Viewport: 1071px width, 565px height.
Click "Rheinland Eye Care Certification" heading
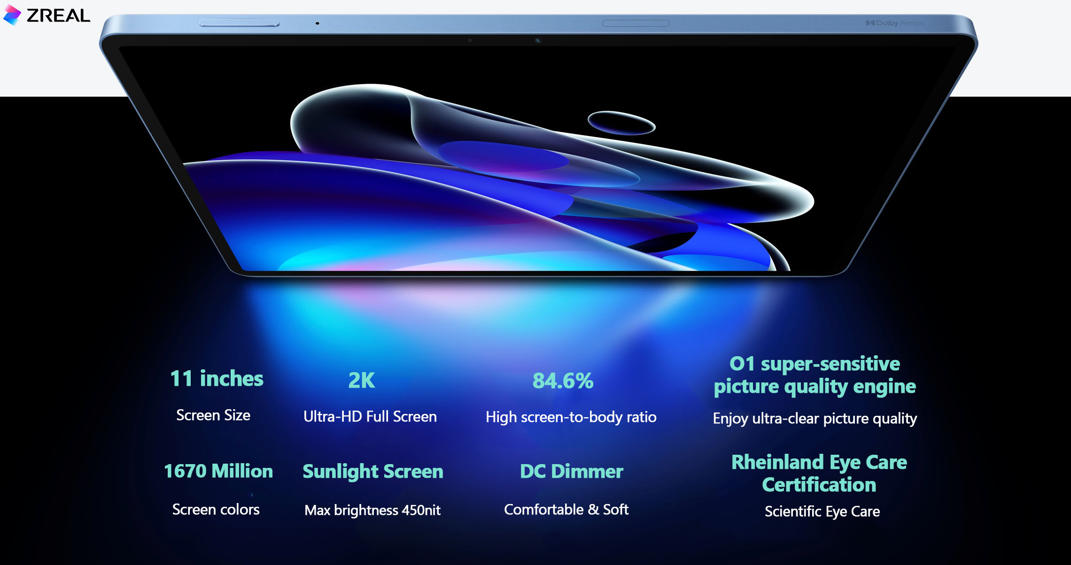coord(819,473)
